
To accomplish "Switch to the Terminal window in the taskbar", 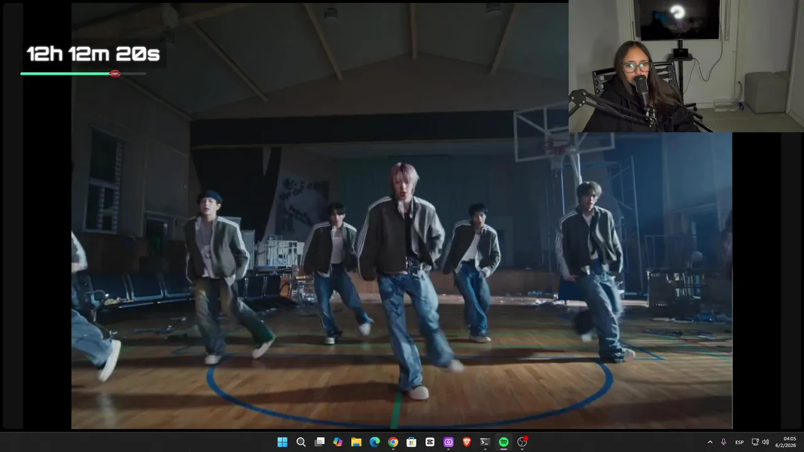I will (485, 442).
